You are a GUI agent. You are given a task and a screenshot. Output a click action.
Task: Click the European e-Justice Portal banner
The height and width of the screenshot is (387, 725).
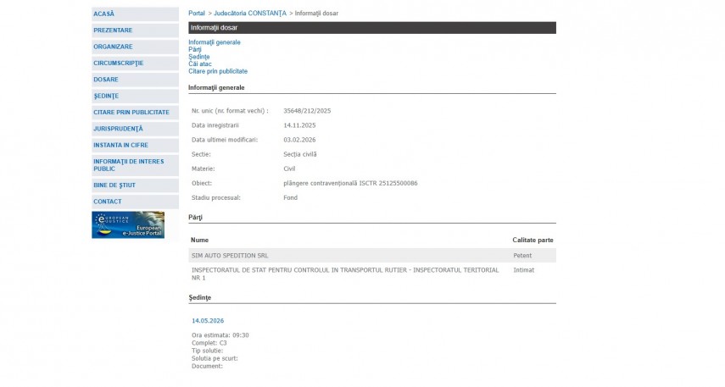pos(128,224)
